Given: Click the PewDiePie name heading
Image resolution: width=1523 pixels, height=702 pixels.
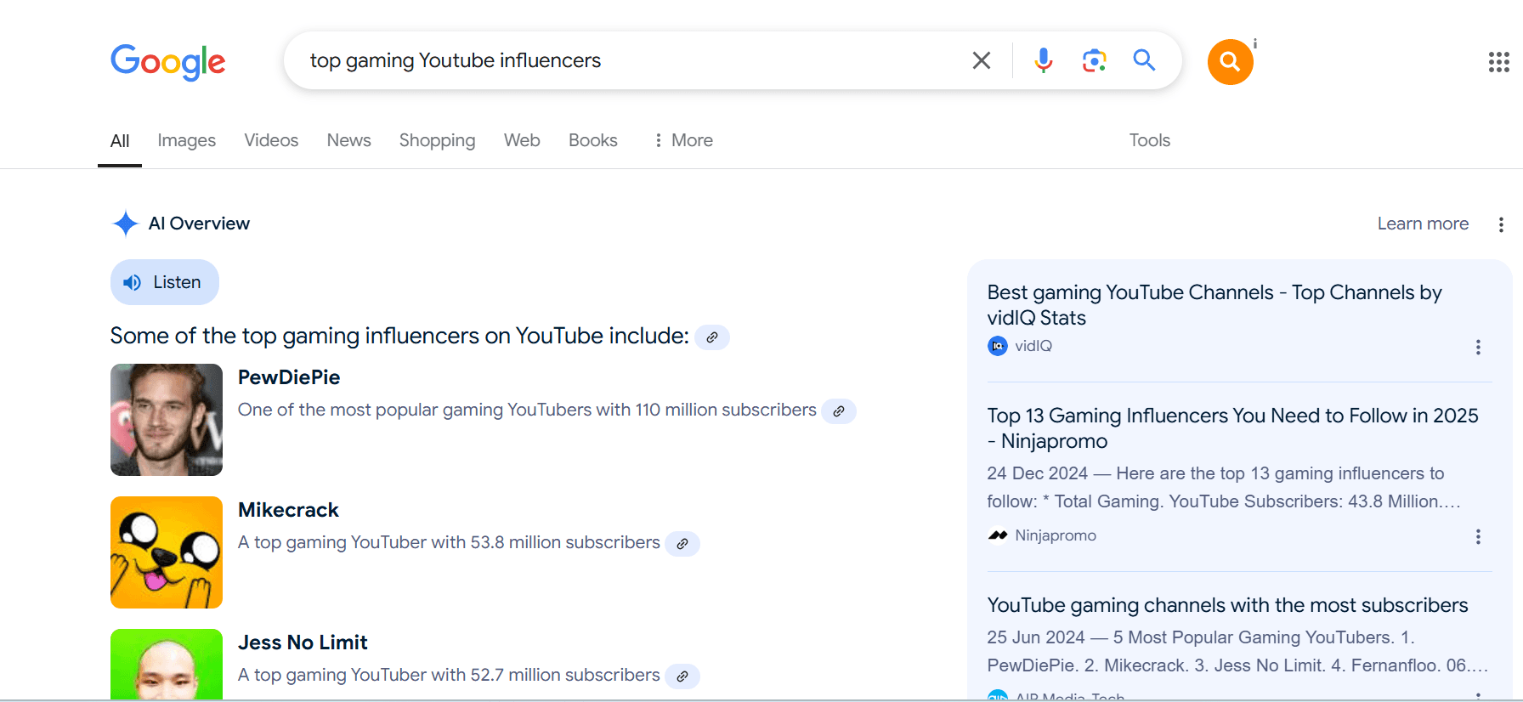Looking at the screenshot, I should point(289,377).
